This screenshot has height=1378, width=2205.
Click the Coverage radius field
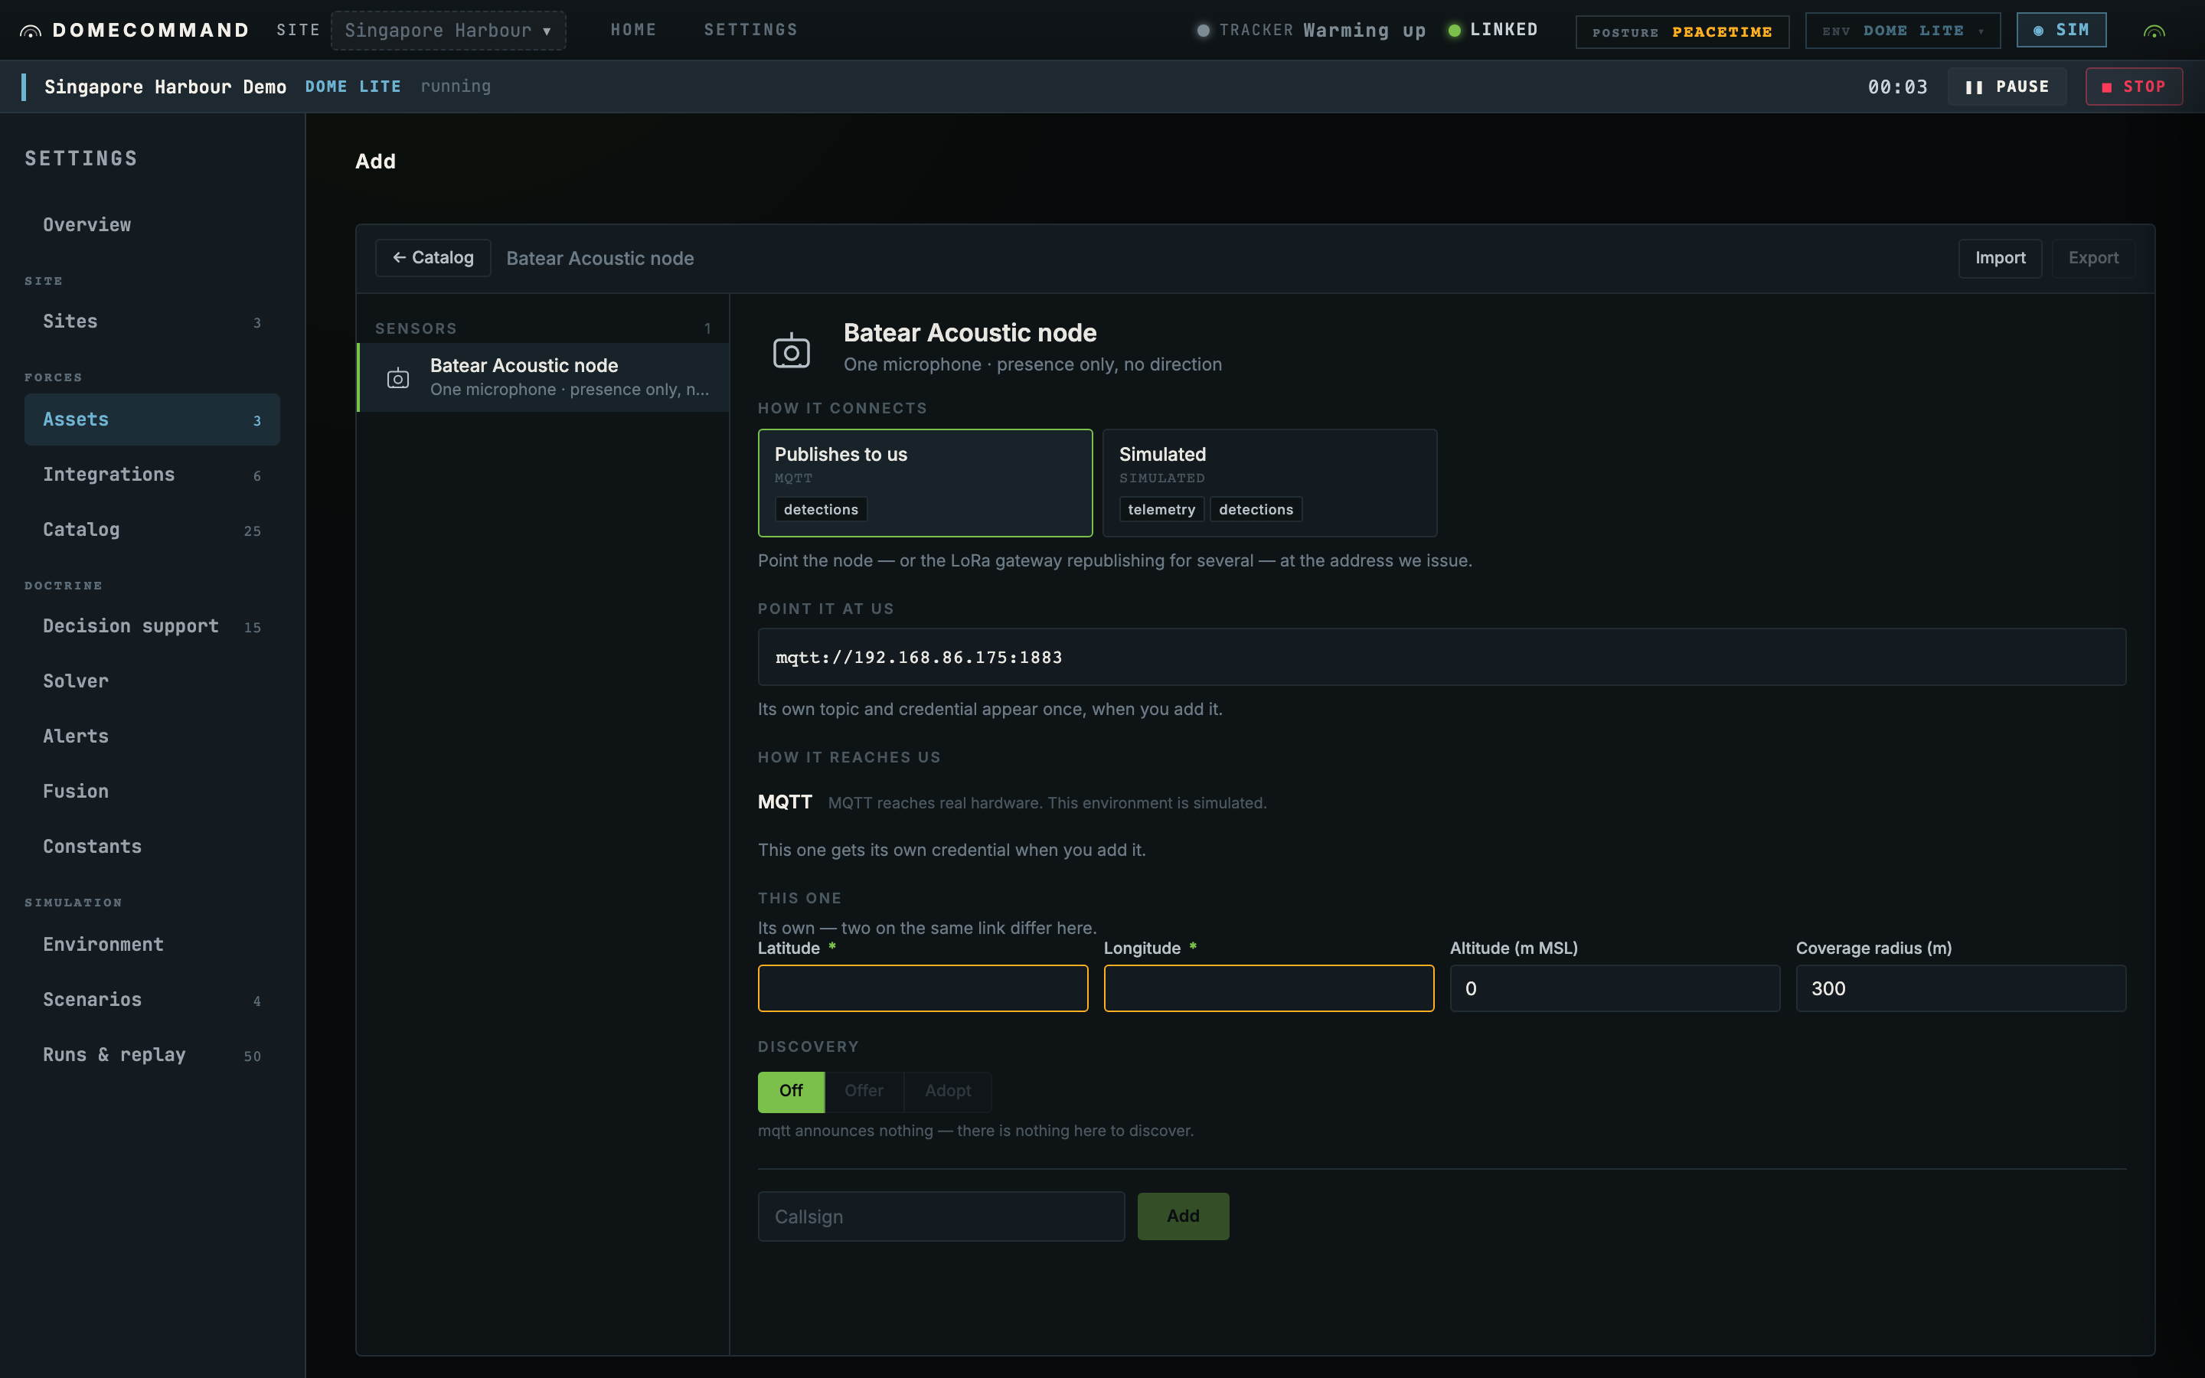(1961, 988)
